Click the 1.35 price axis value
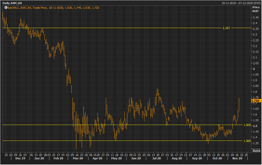 (256, 143)
